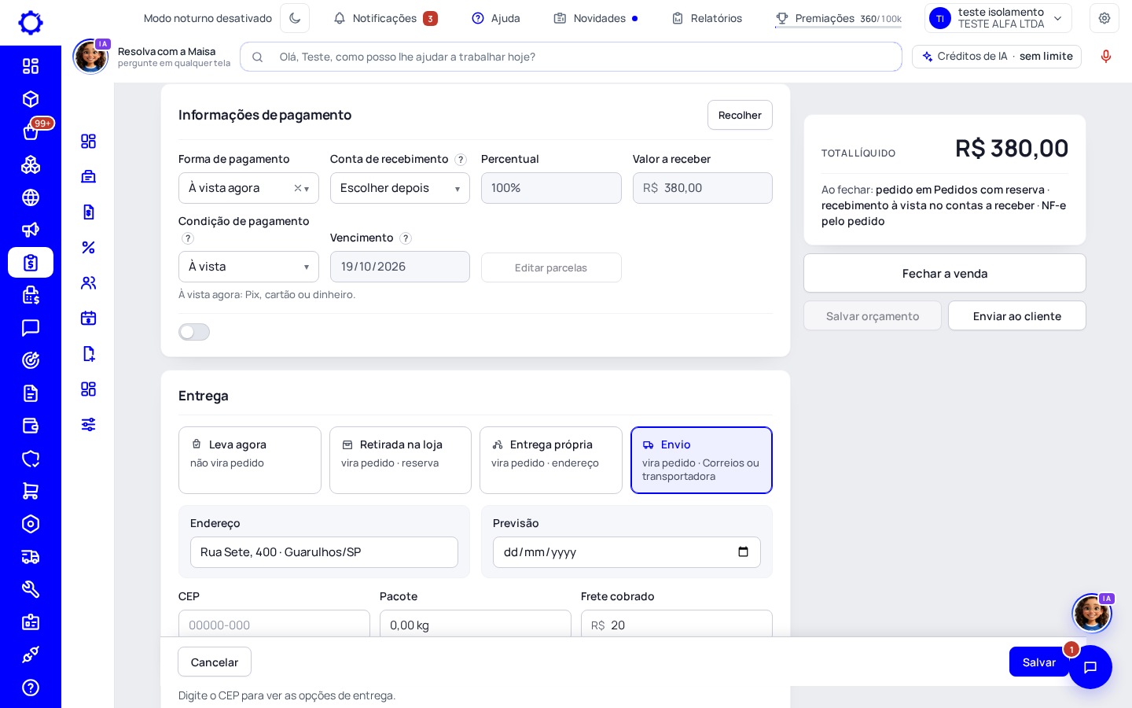Open Premiações trophy item
The width and height of the screenshot is (1132, 708).
tap(838, 18)
